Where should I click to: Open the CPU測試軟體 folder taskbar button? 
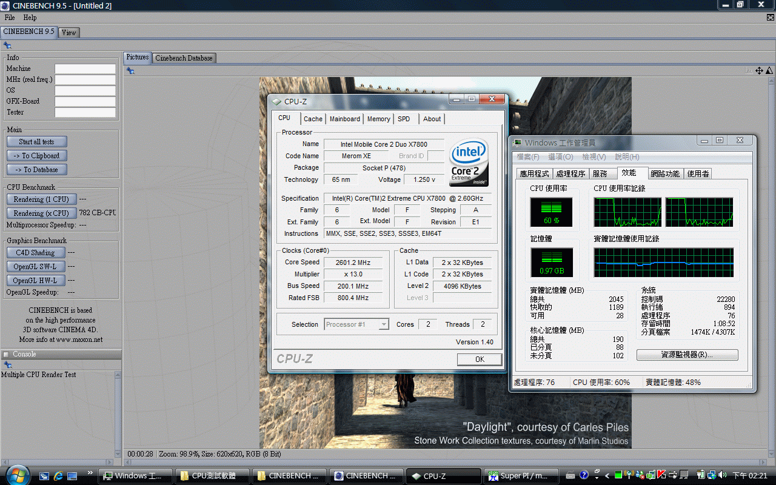[213, 476]
